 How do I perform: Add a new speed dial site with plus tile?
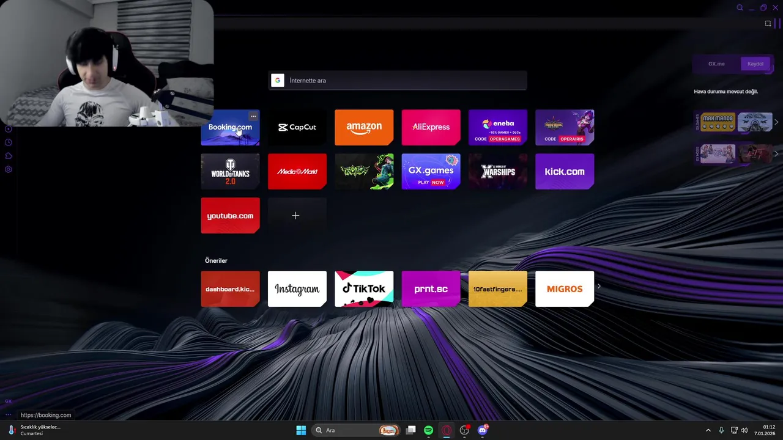click(297, 216)
